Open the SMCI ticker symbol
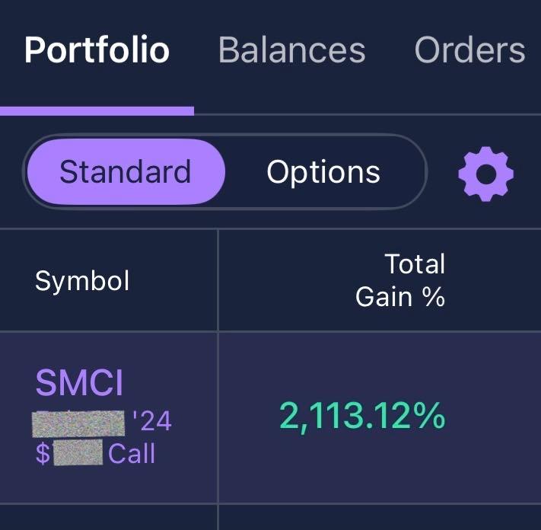Image resolution: width=541 pixels, height=530 pixels. click(79, 383)
